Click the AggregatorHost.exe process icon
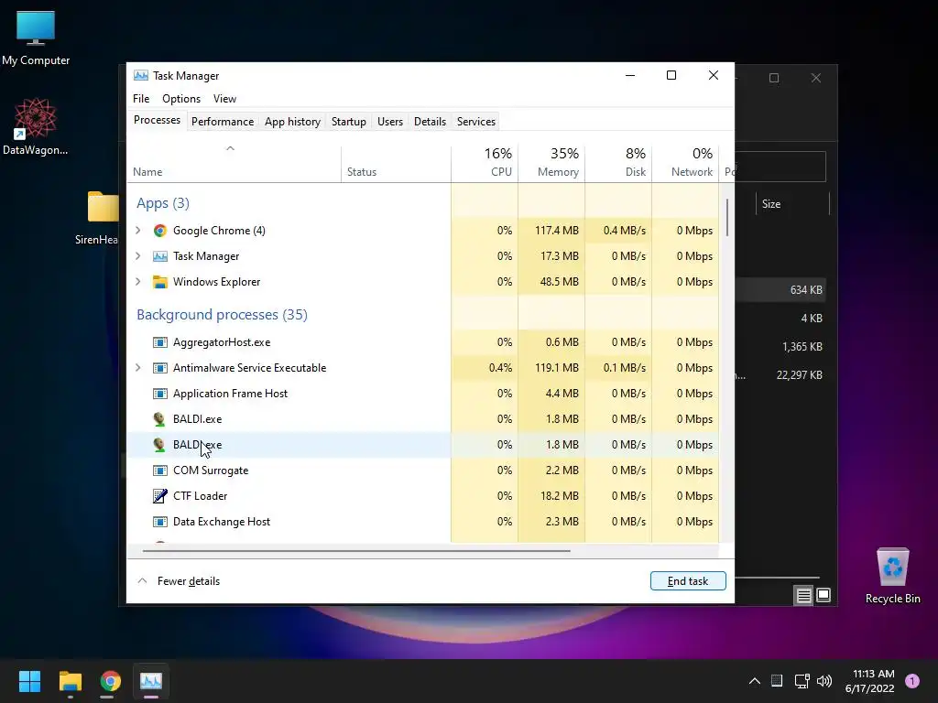This screenshot has height=703, width=938. tap(159, 342)
